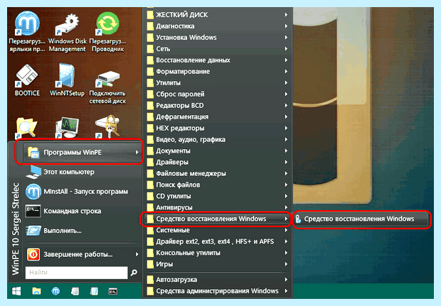Image resolution: width=441 pixels, height=306 pixels.
Task: Launch Средство восстановления Windows submenu entry
Action: coord(361,219)
